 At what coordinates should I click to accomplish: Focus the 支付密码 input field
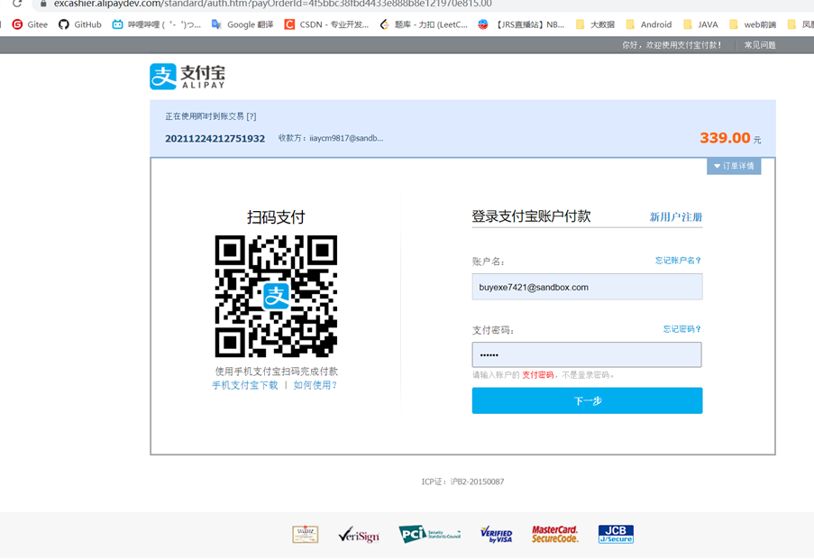click(587, 354)
